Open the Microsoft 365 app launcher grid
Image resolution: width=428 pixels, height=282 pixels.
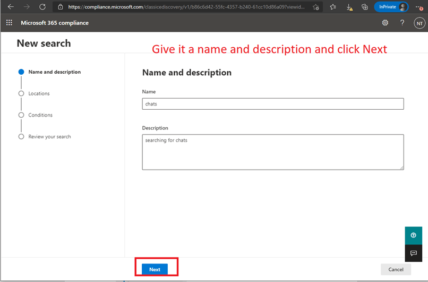pyautogui.click(x=9, y=23)
